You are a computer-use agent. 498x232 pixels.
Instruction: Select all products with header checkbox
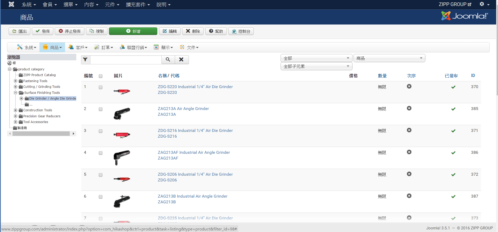point(101,76)
